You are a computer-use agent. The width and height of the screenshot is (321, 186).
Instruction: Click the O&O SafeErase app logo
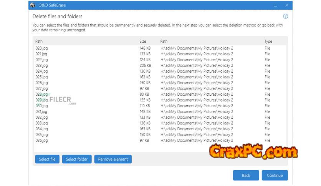[33, 5]
